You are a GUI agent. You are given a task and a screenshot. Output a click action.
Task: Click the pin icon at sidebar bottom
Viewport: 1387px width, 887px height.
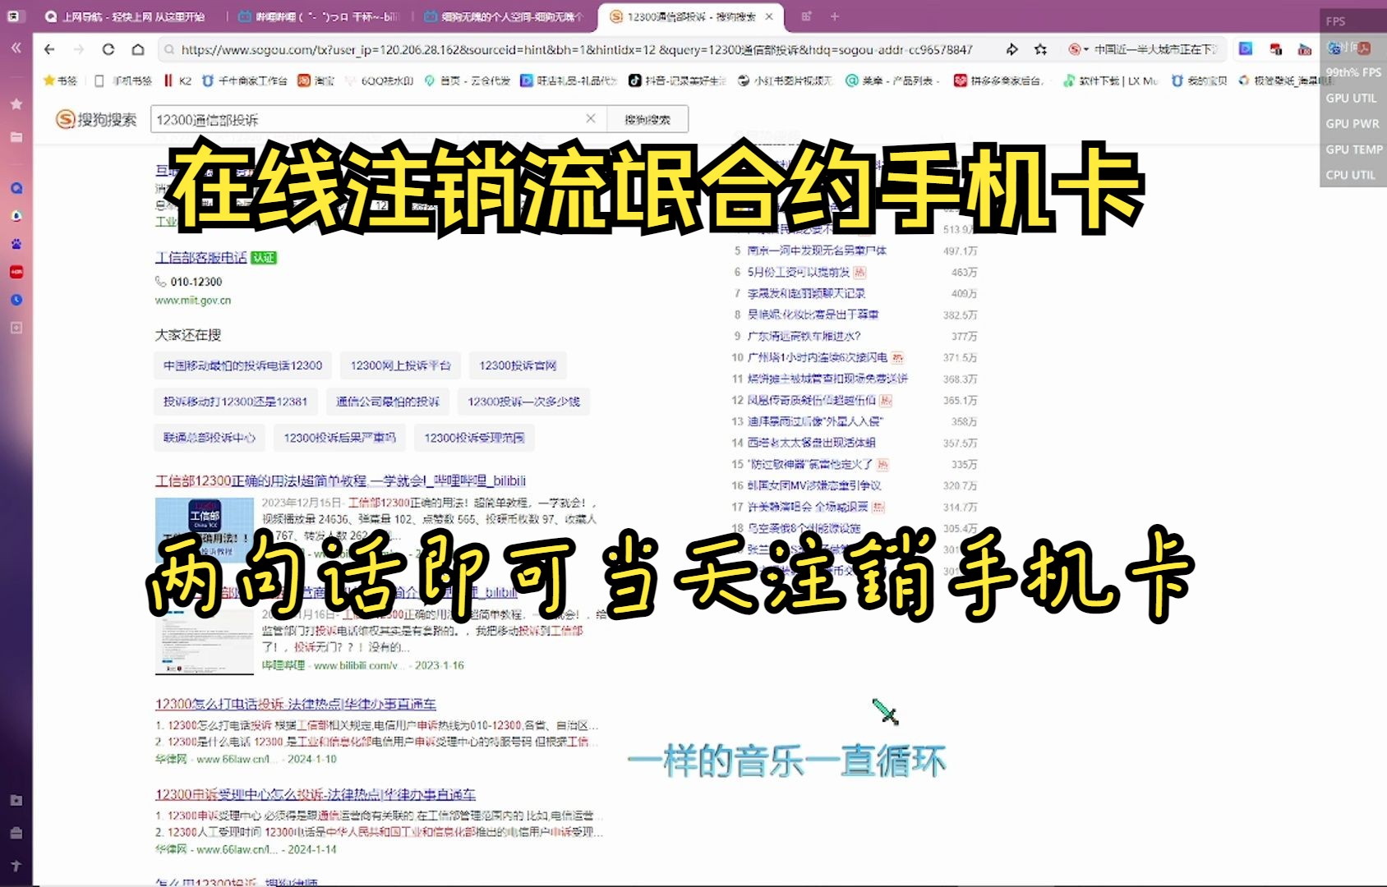click(x=16, y=866)
